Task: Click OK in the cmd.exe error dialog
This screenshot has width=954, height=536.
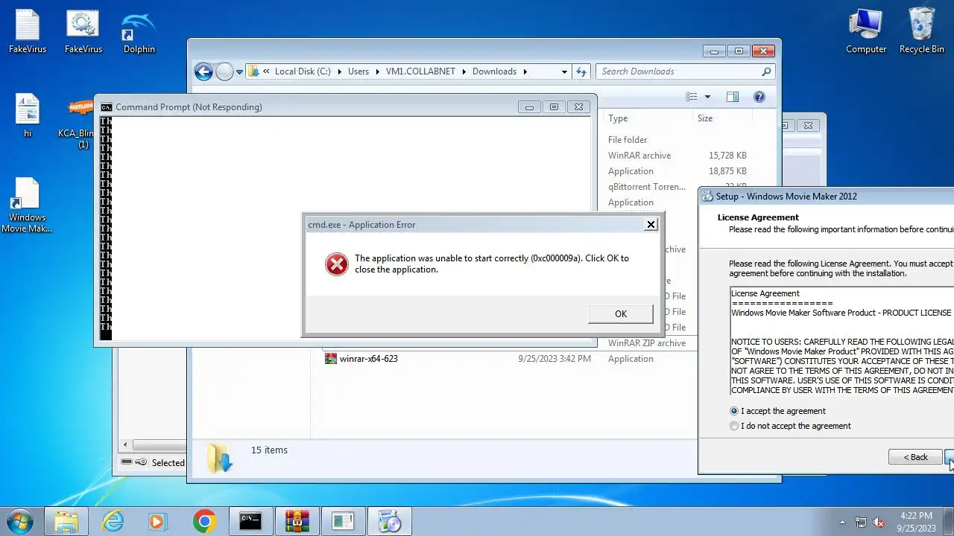Action: coord(621,314)
